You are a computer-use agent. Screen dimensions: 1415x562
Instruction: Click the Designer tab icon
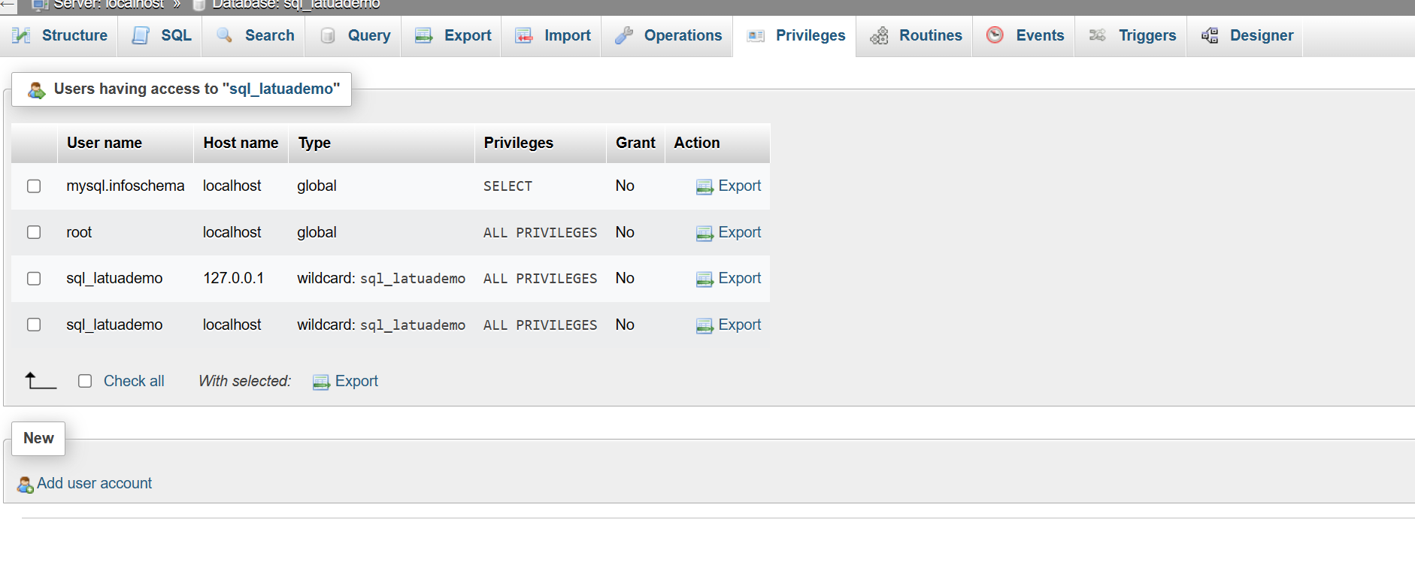point(1210,35)
